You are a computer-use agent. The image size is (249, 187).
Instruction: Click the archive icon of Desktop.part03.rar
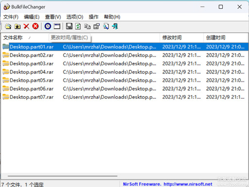6,63
